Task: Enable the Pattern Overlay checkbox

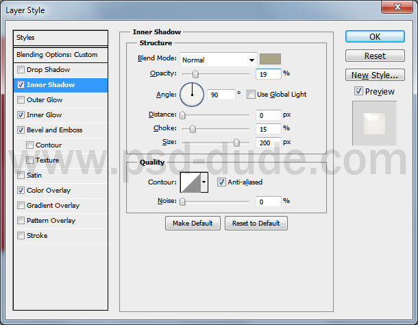Action: click(21, 220)
